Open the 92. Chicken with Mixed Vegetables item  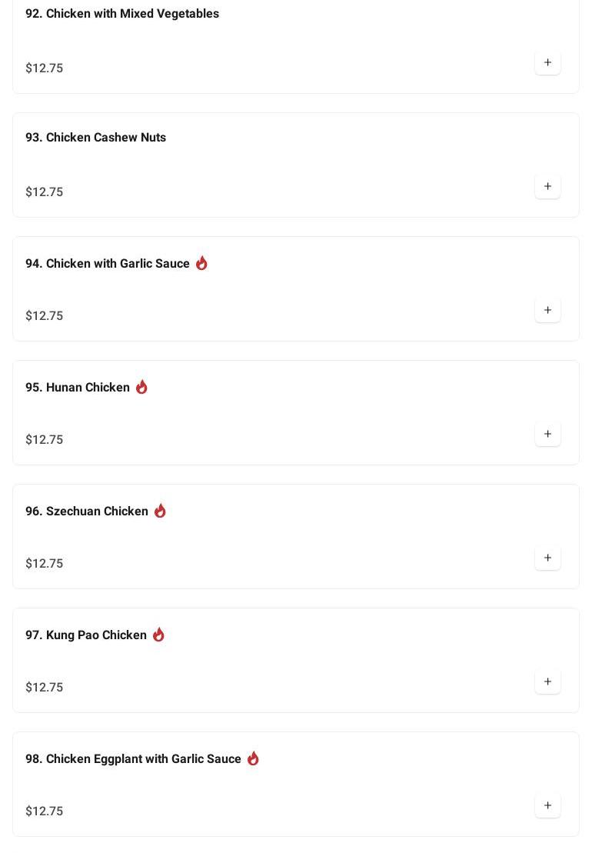coord(122,14)
